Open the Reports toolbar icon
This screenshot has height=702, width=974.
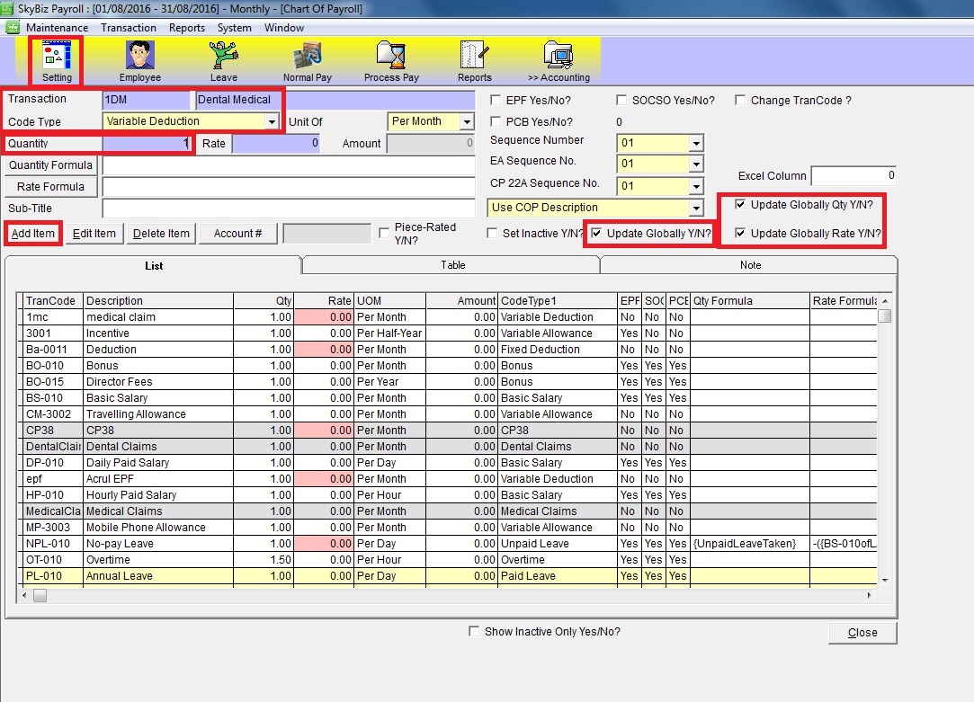click(474, 57)
